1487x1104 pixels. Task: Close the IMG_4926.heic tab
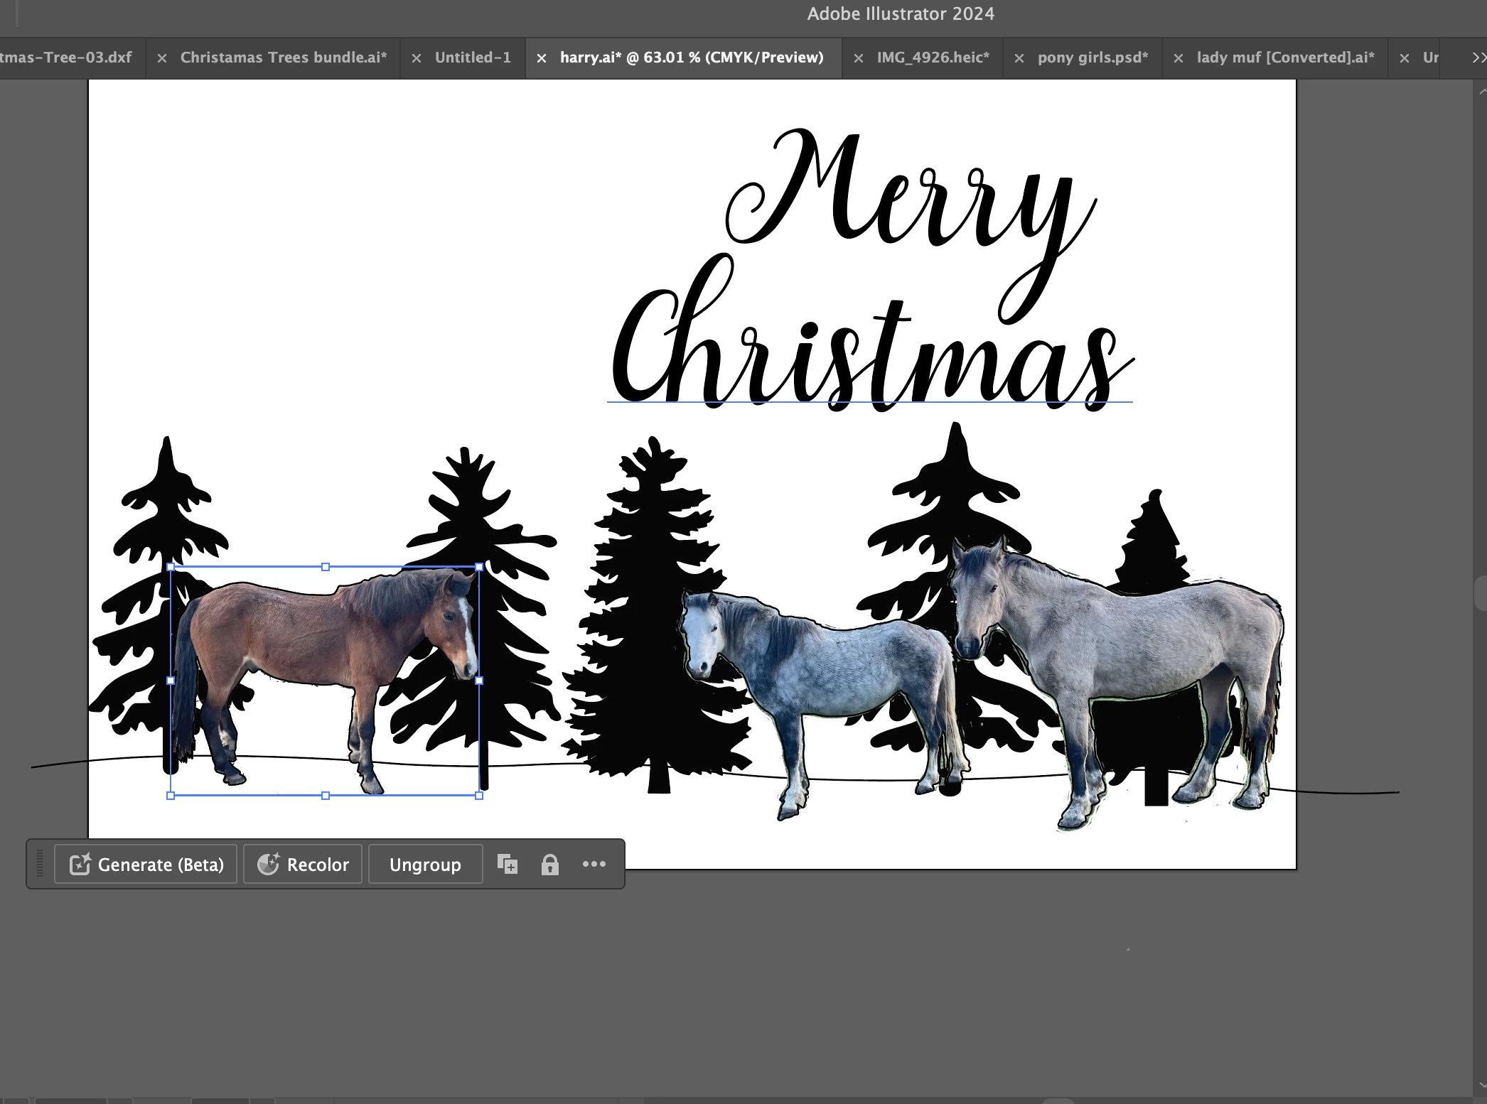point(859,58)
